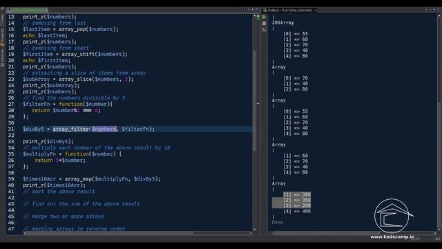Click the '[0] => 55' line under 200Array
Viewport: 442px width, 249px height.
pos(296,34)
